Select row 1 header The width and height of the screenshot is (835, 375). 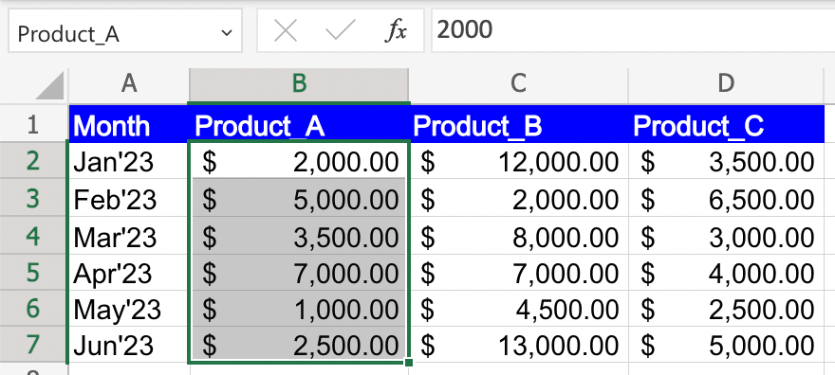click(33, 123)
